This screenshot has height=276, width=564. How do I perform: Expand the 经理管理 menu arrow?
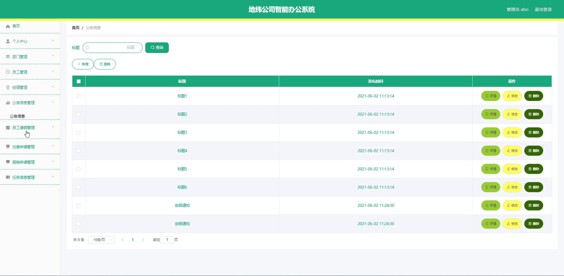coord(53,87)
